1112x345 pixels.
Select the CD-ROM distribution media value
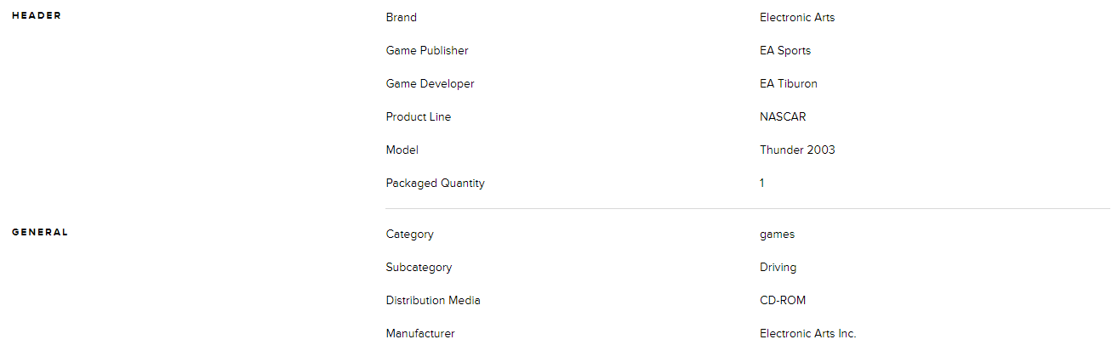(x=783, y=300)
